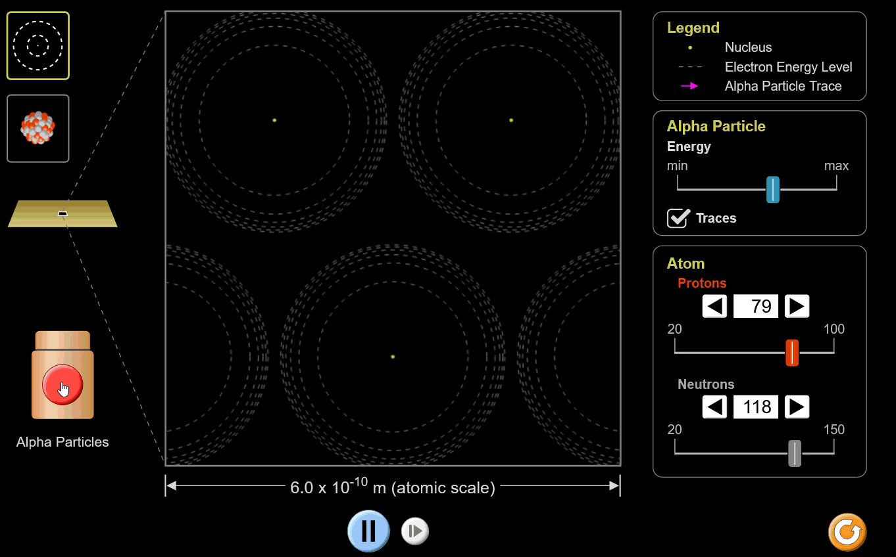The height and width of the screenshot is (557, 896).
Task: Click the '150' maximum label under Neutrons
Action: tap(834, 430)
